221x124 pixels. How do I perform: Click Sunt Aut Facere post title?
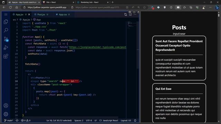[179, 45]
